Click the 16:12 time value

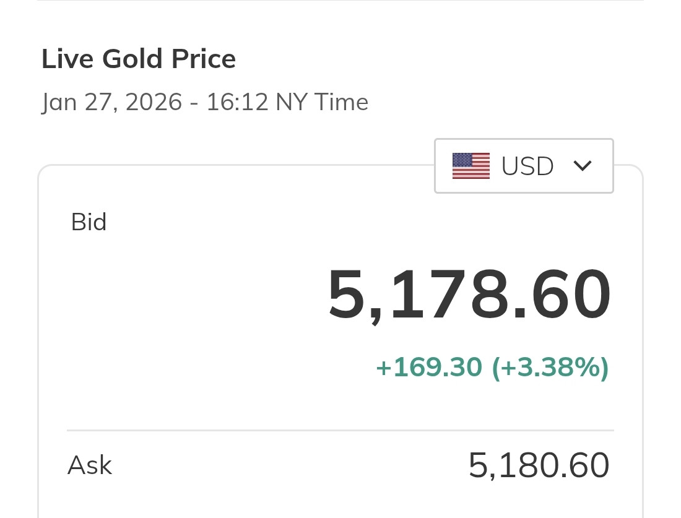pyautogui.click(x=237, y=102)
